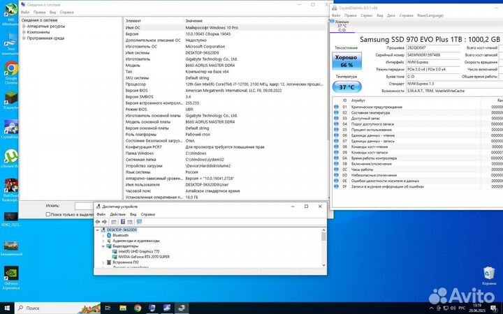Open uTorrent Web desktop icon

pos(10,158)
